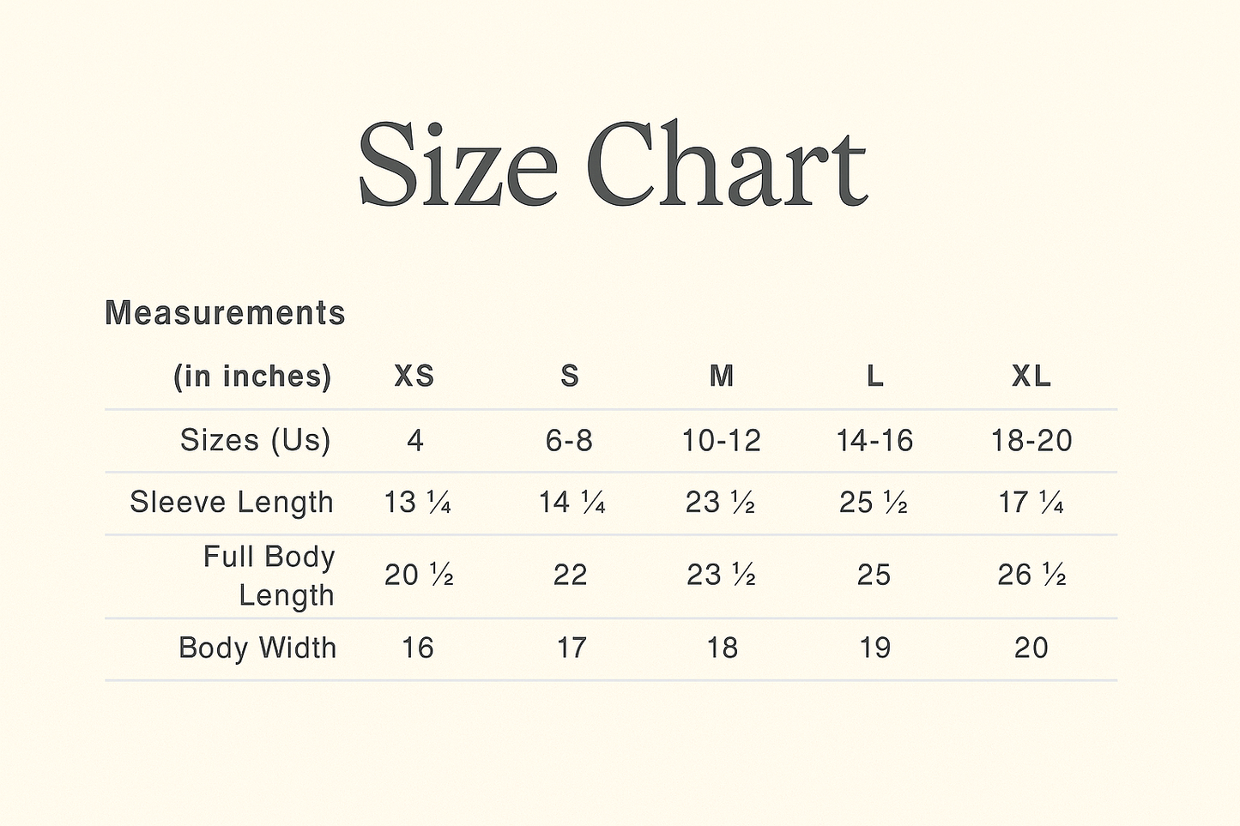Screen dimensions: 1240x826
Task: Click the 25 ½ sleeve length value
Action: [874, 503]
